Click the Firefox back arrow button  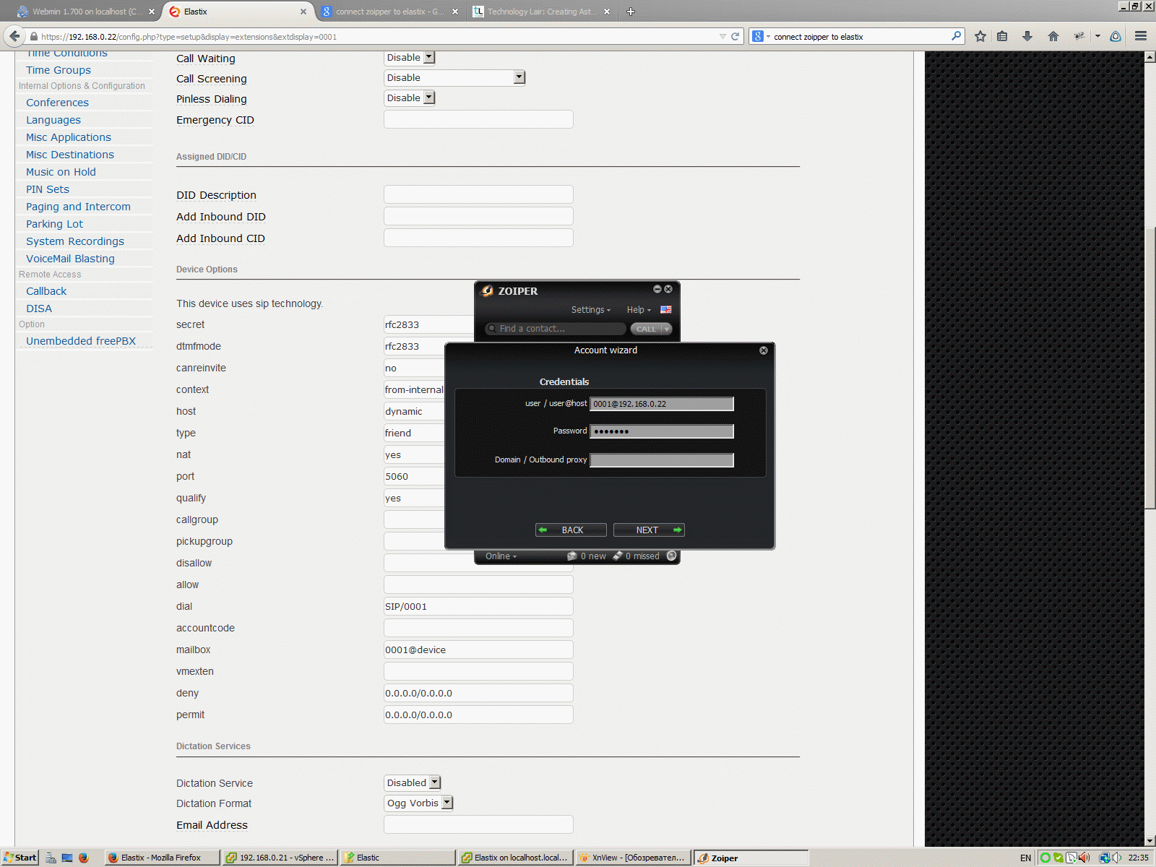[x=14, y=36]
